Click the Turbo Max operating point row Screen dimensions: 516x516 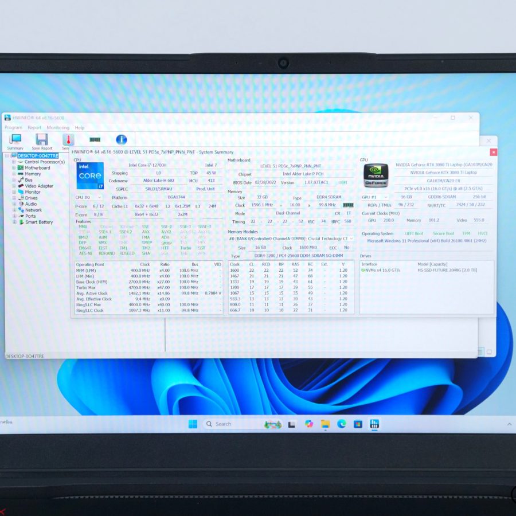pos(148,288)
